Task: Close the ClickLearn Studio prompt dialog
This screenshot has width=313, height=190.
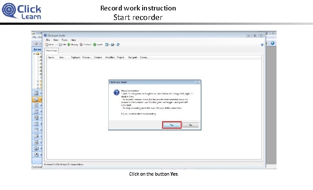Action: click(197, 82)
